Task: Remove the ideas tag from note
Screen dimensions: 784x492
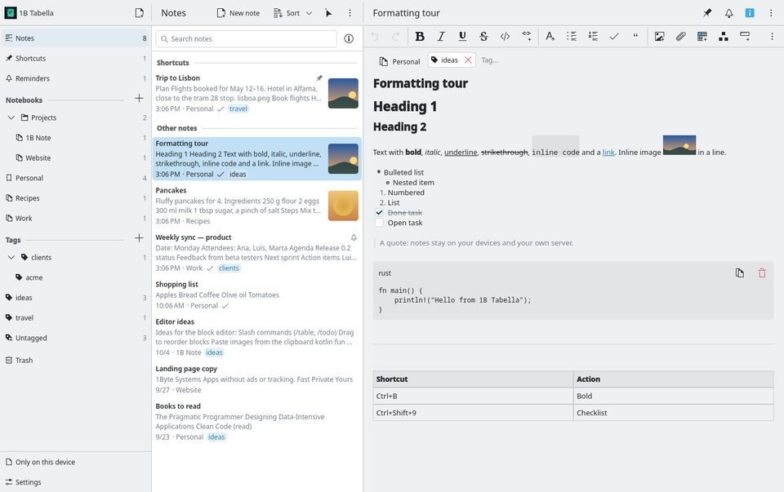Action: 468,60
